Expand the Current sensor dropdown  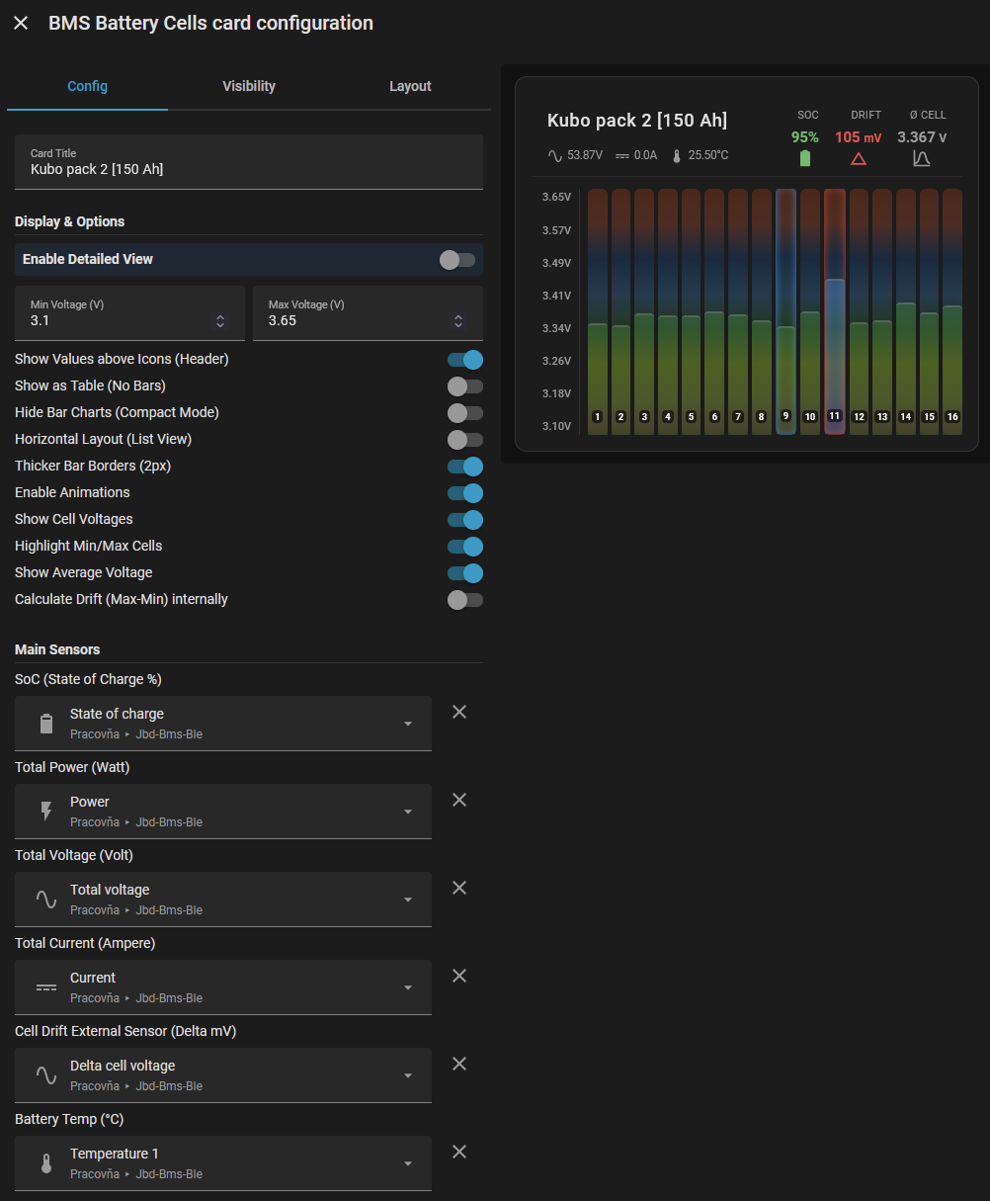point(408,987)
